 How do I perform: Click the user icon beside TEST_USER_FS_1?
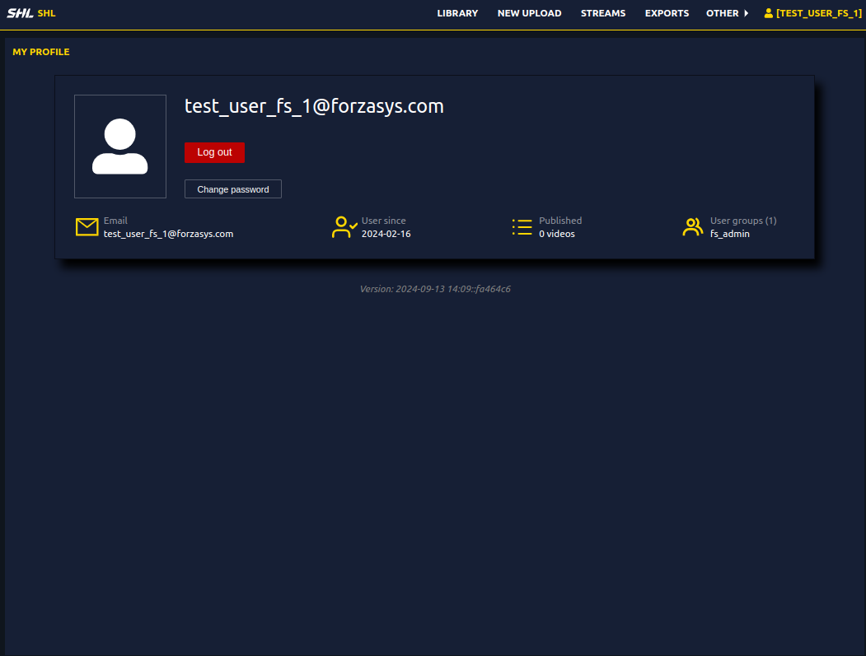pyautogui.click(x=768, y=13)
